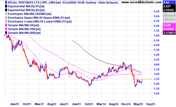Click the 2.50 price axis label
This screenshot has width=176, height=107.
coord(156,79)
